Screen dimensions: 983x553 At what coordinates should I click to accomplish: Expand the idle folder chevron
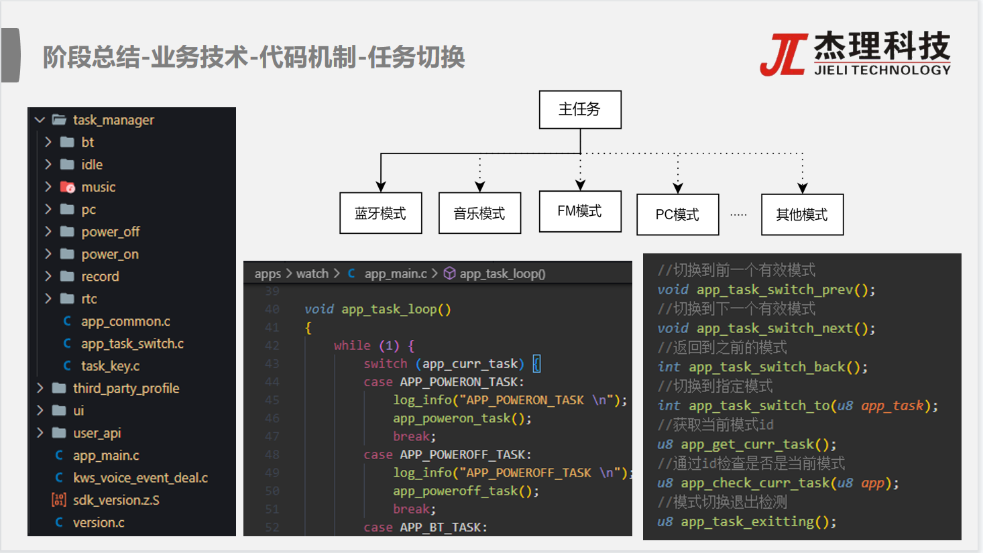(x=48, y=164)
